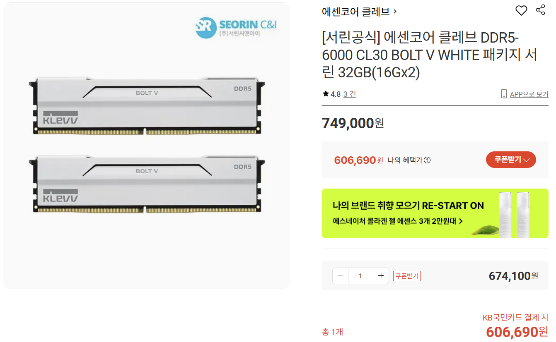Click the APP으로 보기 link
Screen dimensions: 556x342
click(x=529, y=94)
